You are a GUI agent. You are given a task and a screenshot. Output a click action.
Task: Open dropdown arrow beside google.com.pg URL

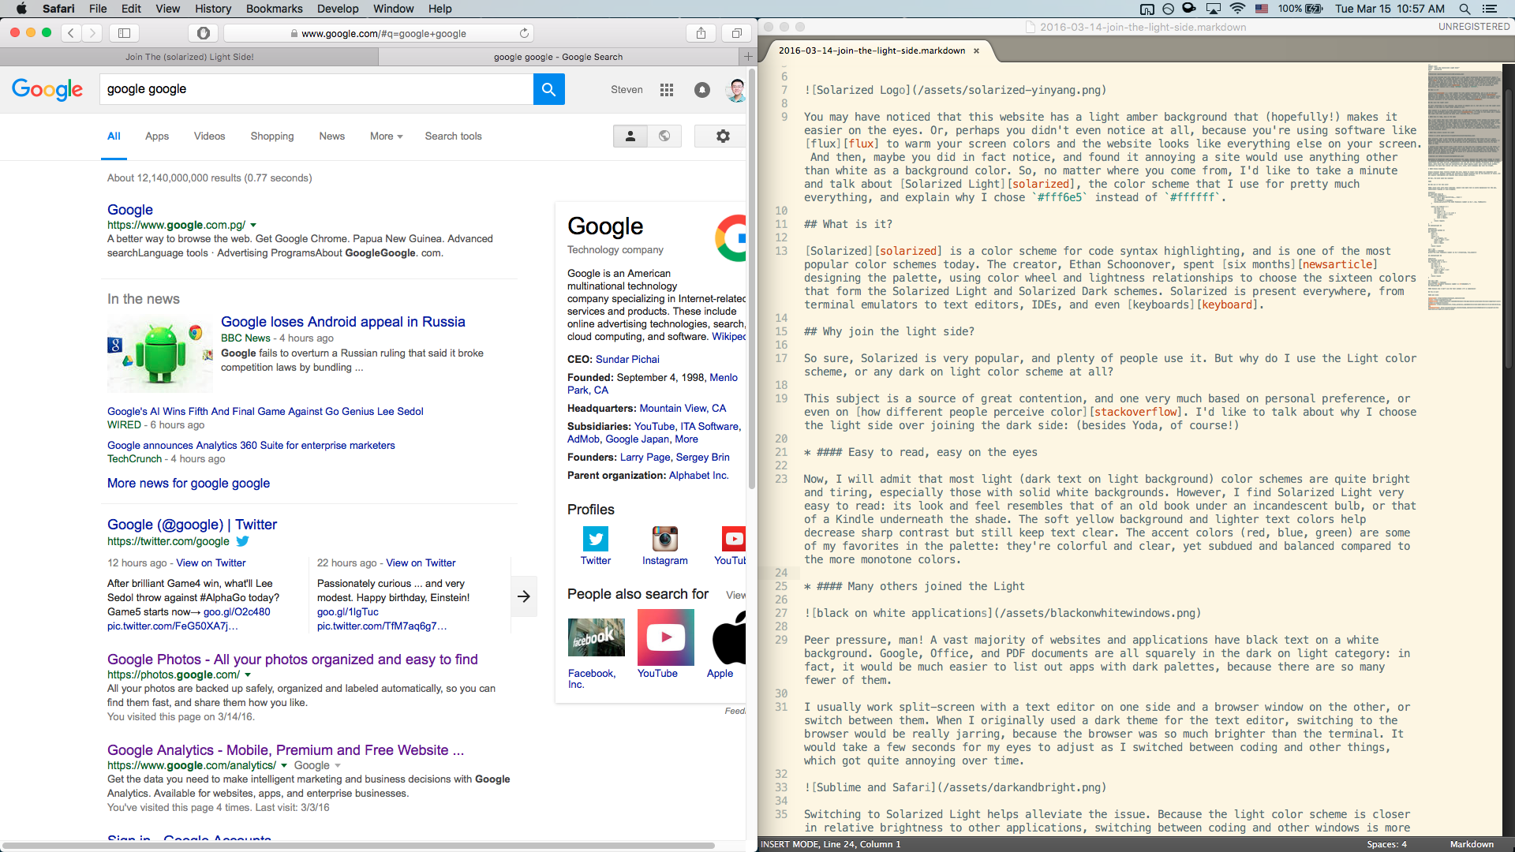coord(253,226)
